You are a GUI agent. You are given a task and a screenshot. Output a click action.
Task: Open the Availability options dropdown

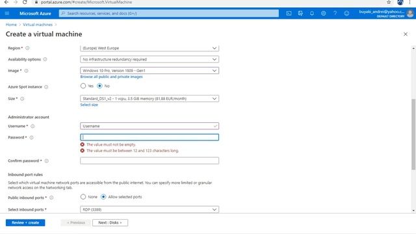(x=149, y=59)
